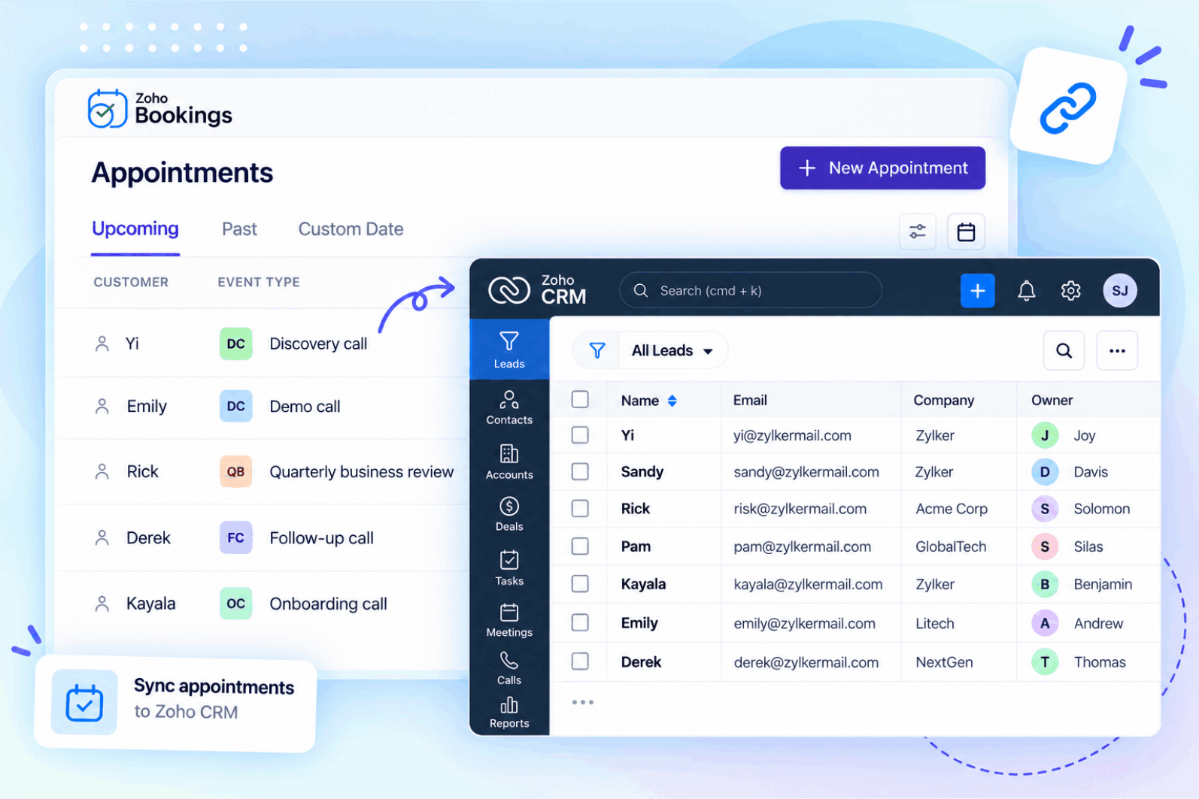Open the lead named Sandy
The width and height of the screenshot is (1199, 799).
pyautogui.click(x=642, y=471)
